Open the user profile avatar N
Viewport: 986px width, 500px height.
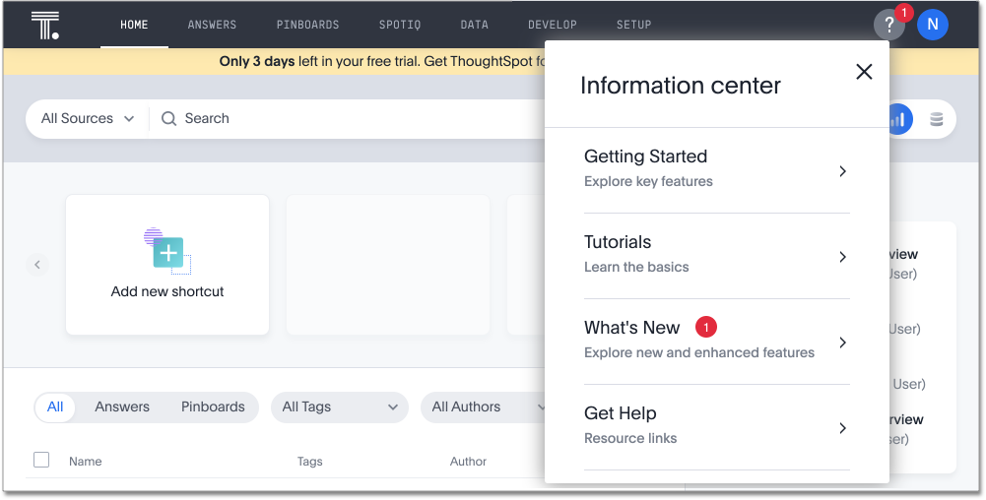[932, 25]
